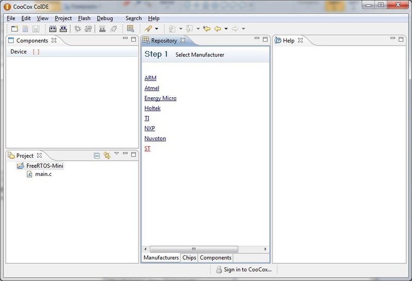Click the Download Code to Flash icon
Screen dimensions: 412x281
[102, 29]
